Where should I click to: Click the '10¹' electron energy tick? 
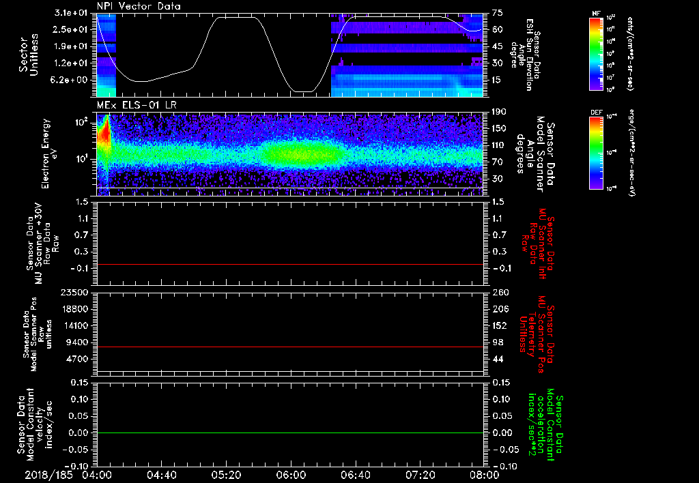81,159
